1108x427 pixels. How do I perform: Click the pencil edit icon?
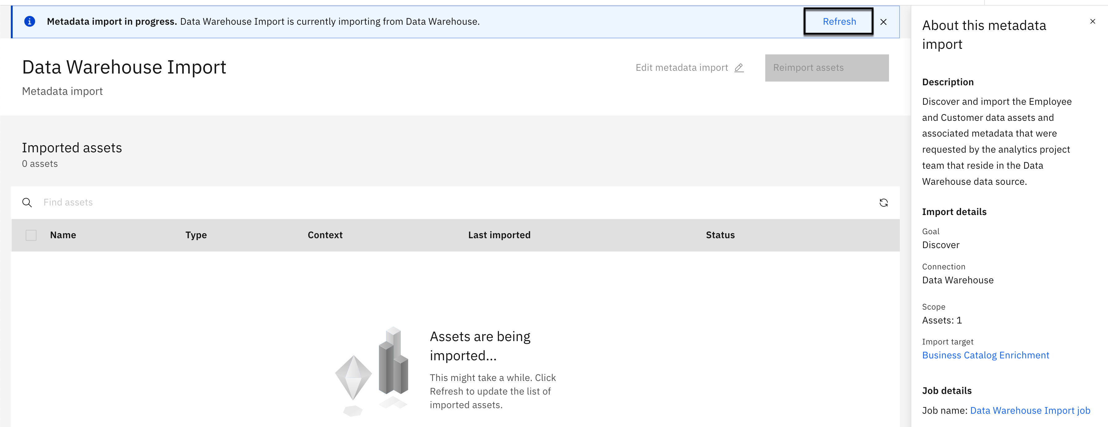click(x=739, y=68)
